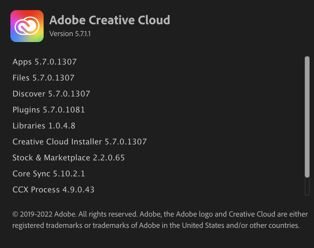This screenshot has width=314, height=248.
Task: Select the Plugins 5.7.0.1081 entry
Action: [48, 110]
